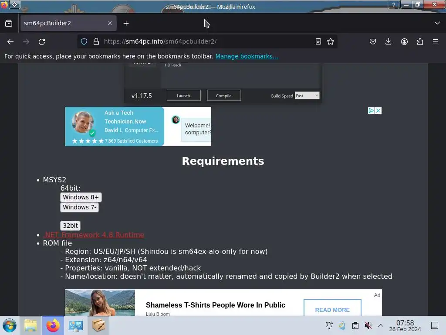The image size is (446, 335).
Task: Select the sm64pcBuilder2 browser tab
Action: click(x=68, y=23)
